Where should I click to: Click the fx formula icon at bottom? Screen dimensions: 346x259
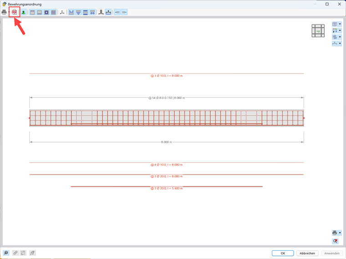pos(32,253)
